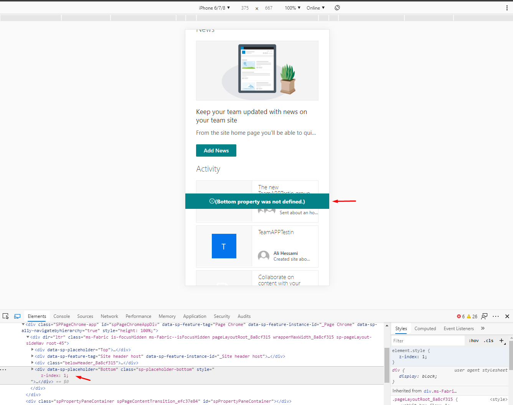Toggle element classes with .cls button
Screen dimensions: 513x405
(x=488, y=341)
